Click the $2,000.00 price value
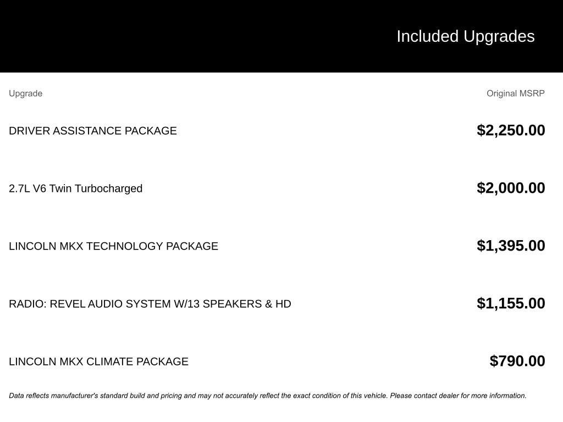The height and width of the screenshot is (422, 563). pos(511,188)
